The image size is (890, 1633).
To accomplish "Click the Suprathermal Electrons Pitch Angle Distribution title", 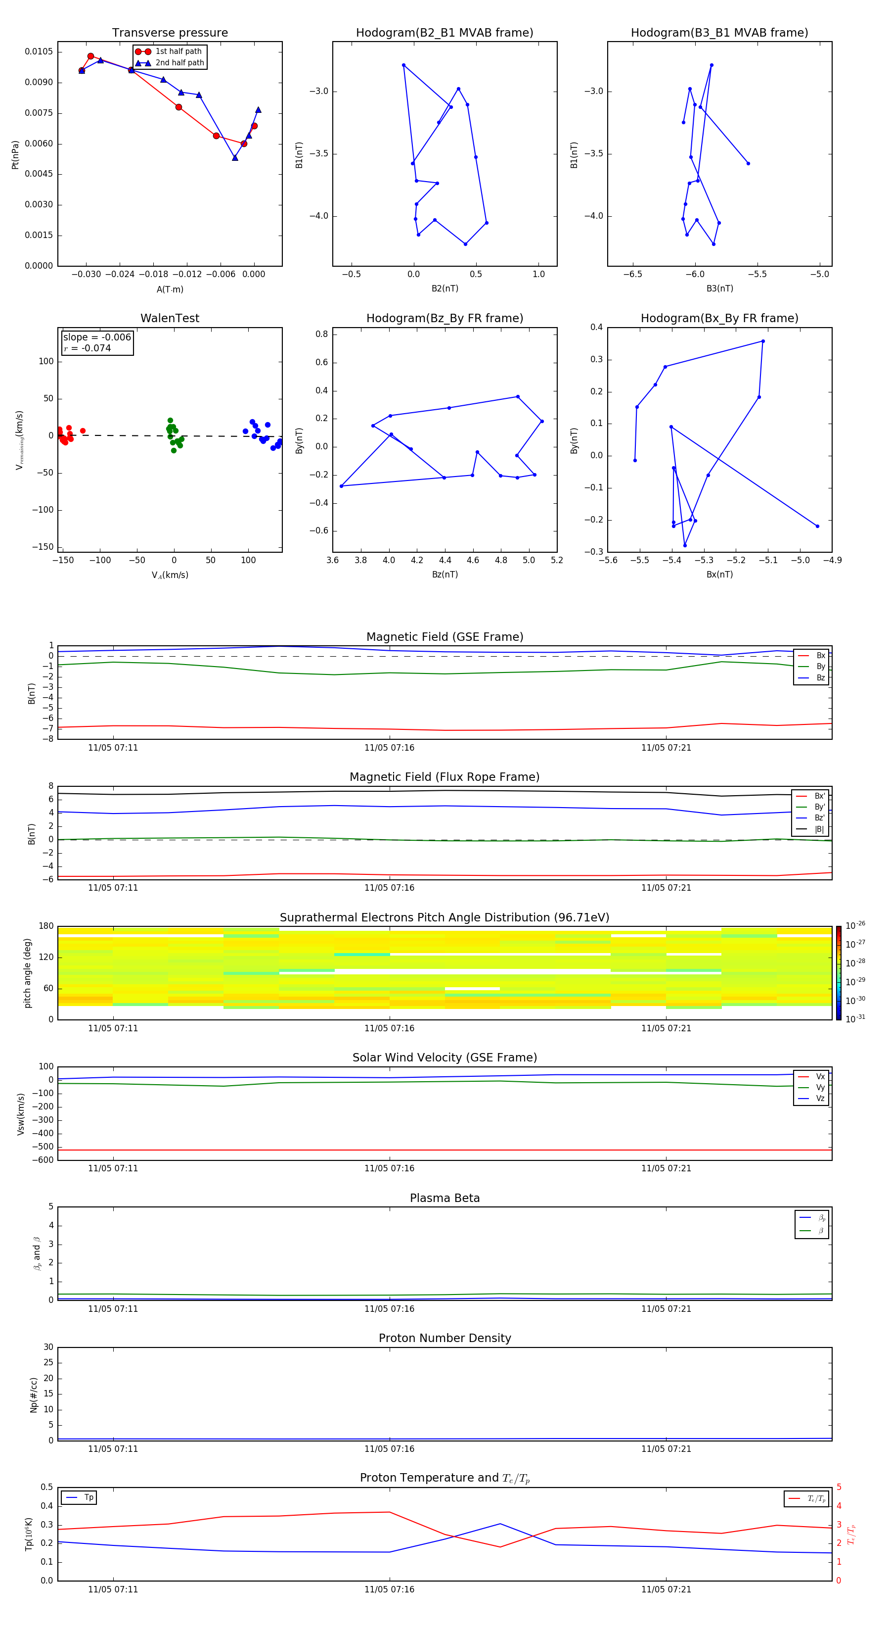I will click(445, 917).
